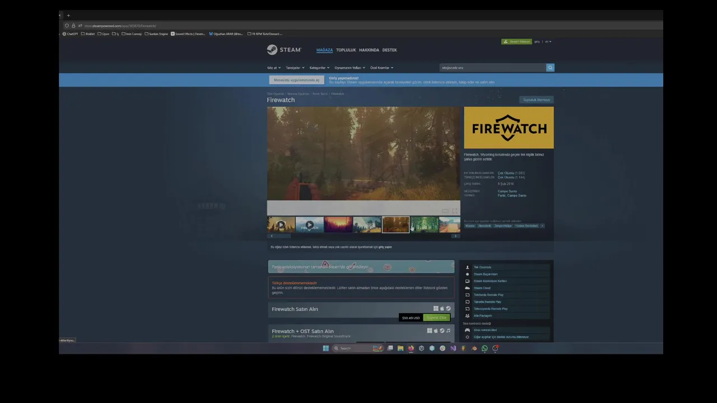The image size is (717, 403).
Task: Click the store search magnifier icon
Action: tap(550, 68)
